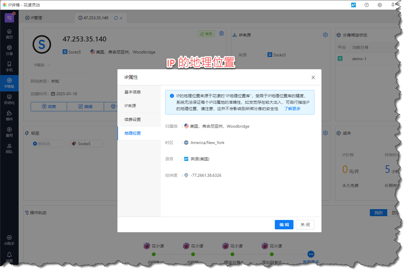Viewport: 408px width, 274px height.
Task: Click the translate icon in title bar
Action: [x=354, y=5]
